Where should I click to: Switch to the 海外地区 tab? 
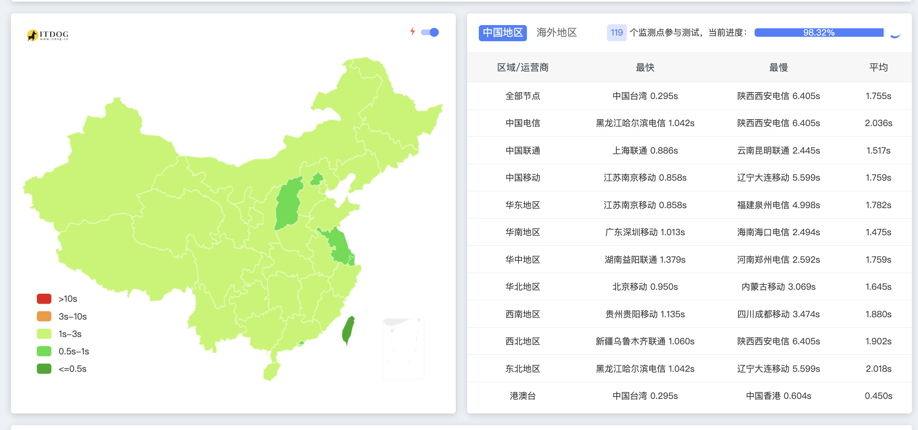pyautogui.click(x=556, y=32)
